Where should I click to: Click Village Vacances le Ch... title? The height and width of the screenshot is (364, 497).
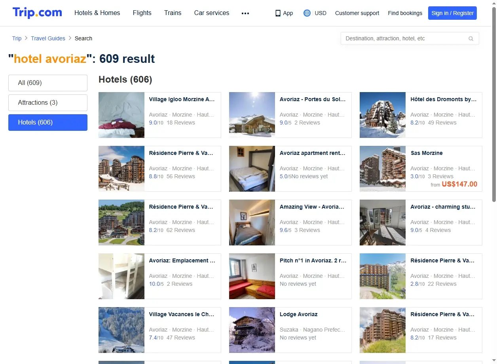[x=182, y=315]
